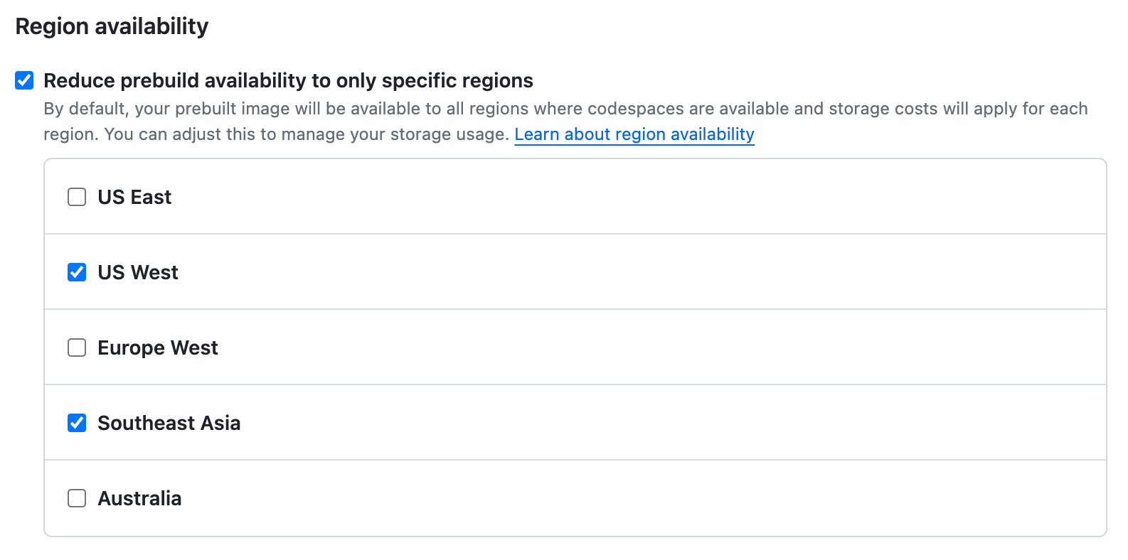Uncheck Reduce prebuild availability to specific regions
1128x560 pixels.
(x=23, y=80)
